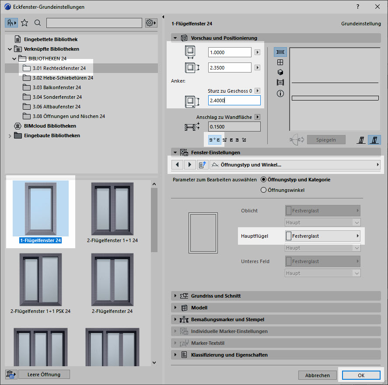Click the load library icon at bottom-left
The width and height of the screenshot is (388, 385).
pos(11,375)
